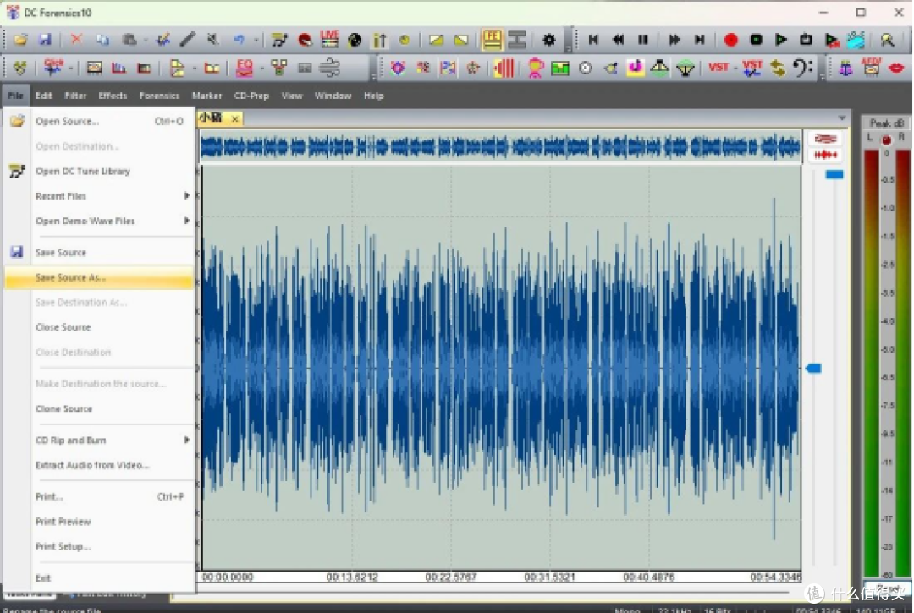Click the red Record button
Image resolution: width=914 pixels, height=613 pixels.
pos(730,40)
